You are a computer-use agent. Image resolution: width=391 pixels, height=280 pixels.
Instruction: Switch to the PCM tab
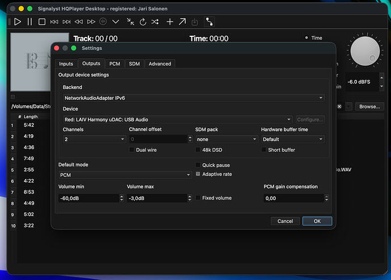pyautogui.click(x=114, y=64)
